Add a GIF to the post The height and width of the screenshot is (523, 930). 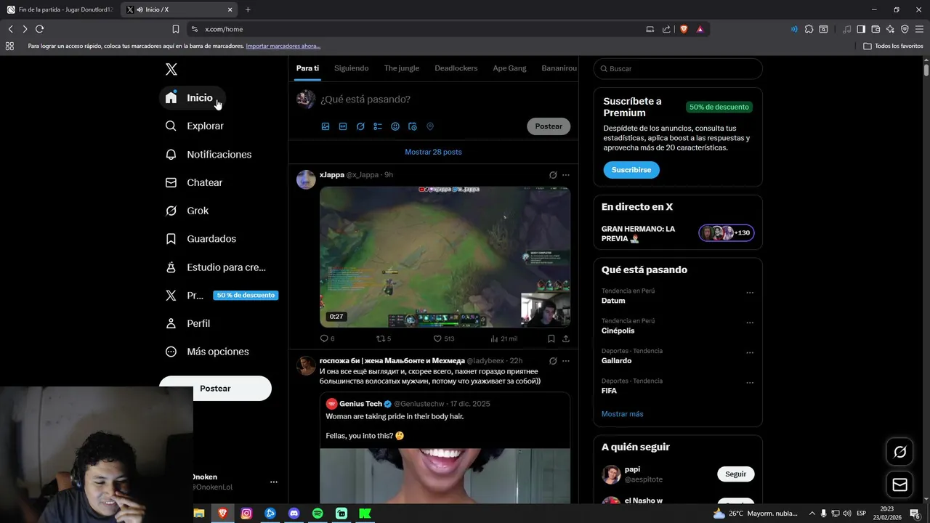pyautogui.click(x=343, y=126)
